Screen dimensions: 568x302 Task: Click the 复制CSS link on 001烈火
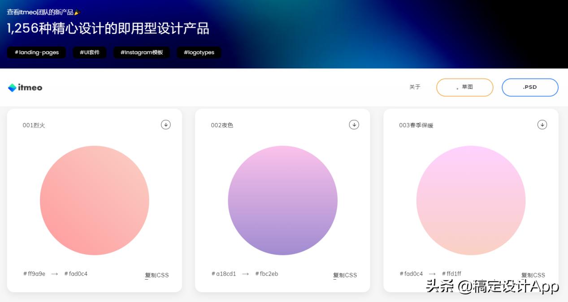tap(156, 275)
